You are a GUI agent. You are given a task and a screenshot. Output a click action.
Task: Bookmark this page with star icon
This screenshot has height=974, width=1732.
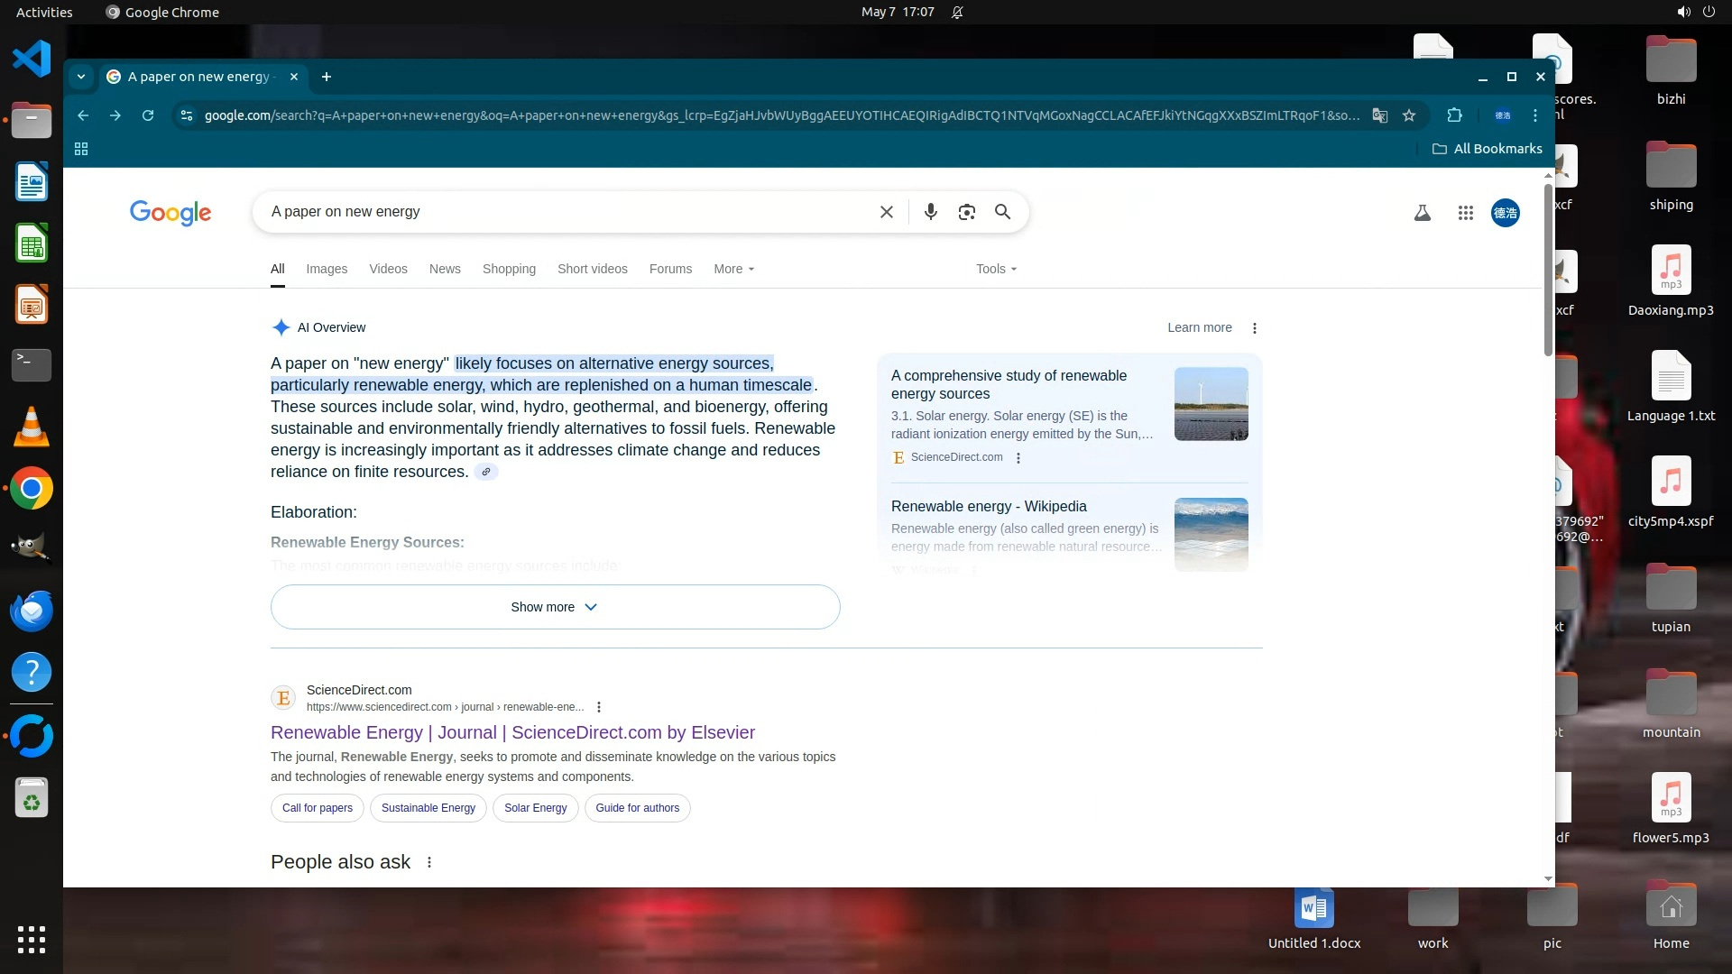pyautogui.click(x=1409, y=115)
